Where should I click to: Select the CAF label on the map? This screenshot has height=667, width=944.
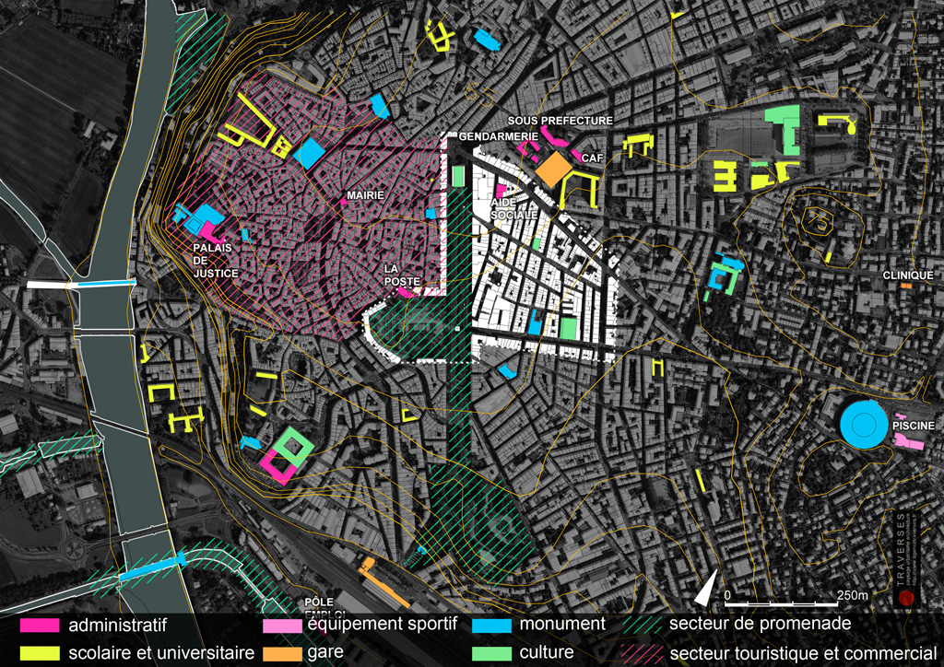(x=593, y=158)
